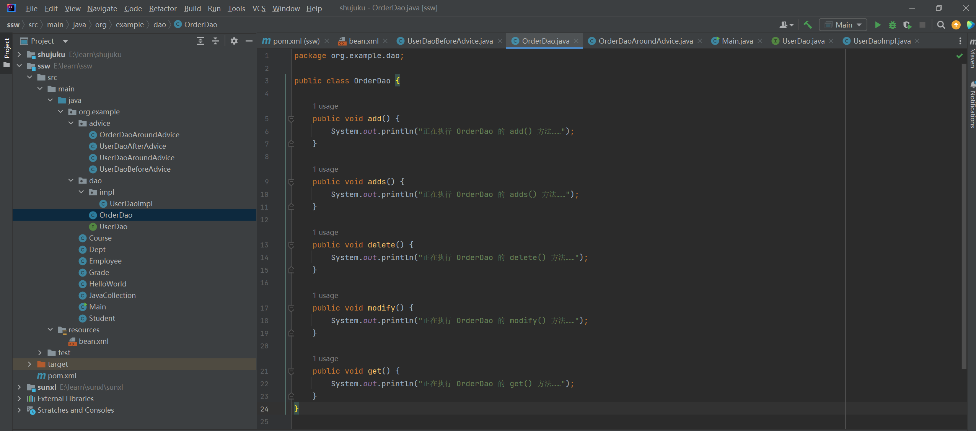Click the editor vertical scrollbar

click(x=964, y=214)
